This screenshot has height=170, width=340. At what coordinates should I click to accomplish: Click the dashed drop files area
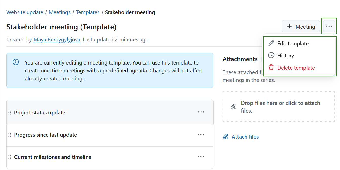coord(279,107)
